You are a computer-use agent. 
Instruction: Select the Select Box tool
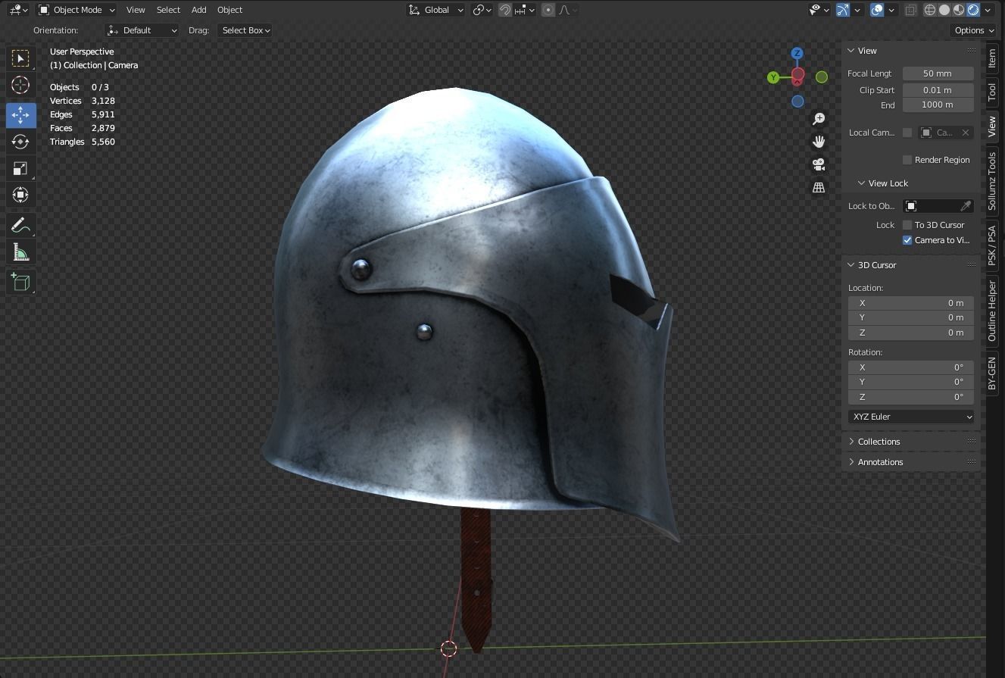[20, 58]
